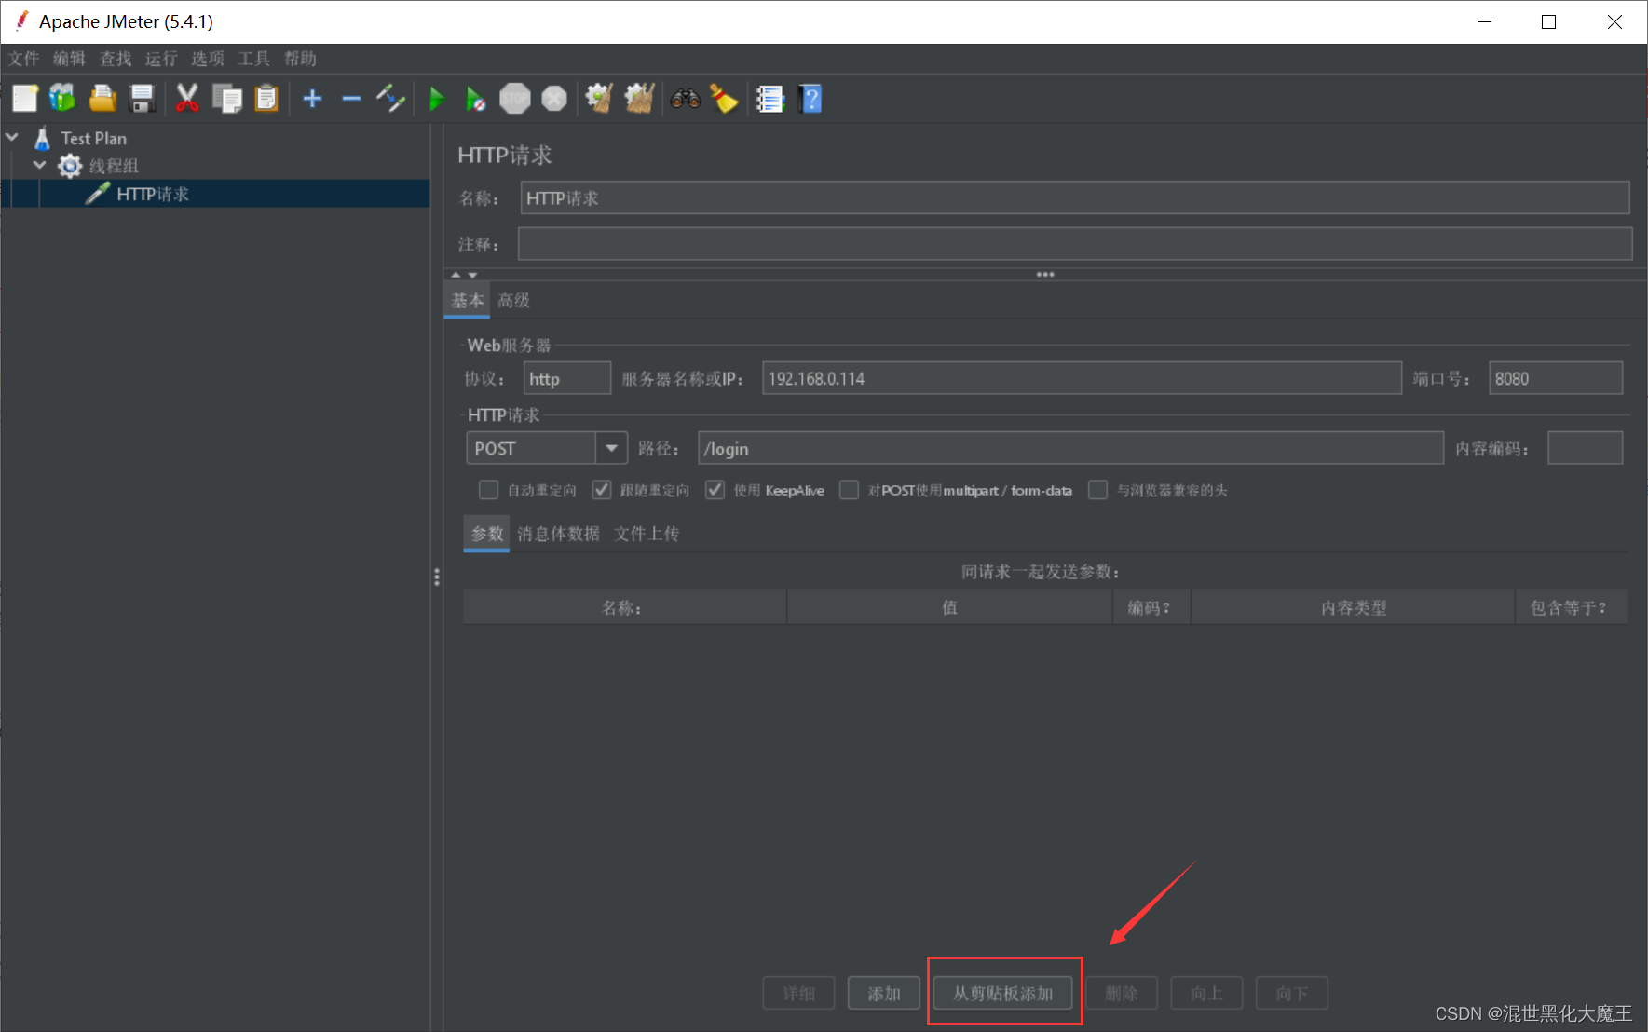This screenshot has width=1648, height=1032.
Task: Open the 工具 menu
Action: tap(253, 59)
